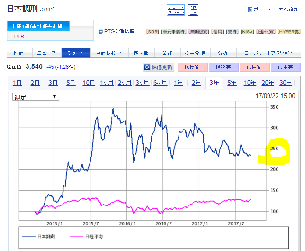
Task: Select the 東証1部 market option
Action: pos(38,26)
